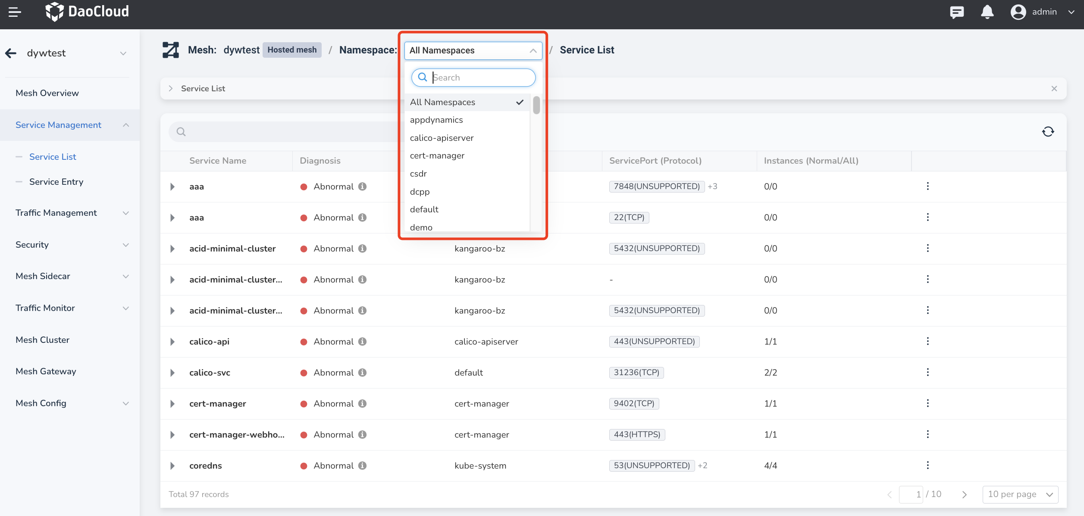1084x516 pixels.
Task: Select cert-manager namespace option
Action: (x=467, y=155)
